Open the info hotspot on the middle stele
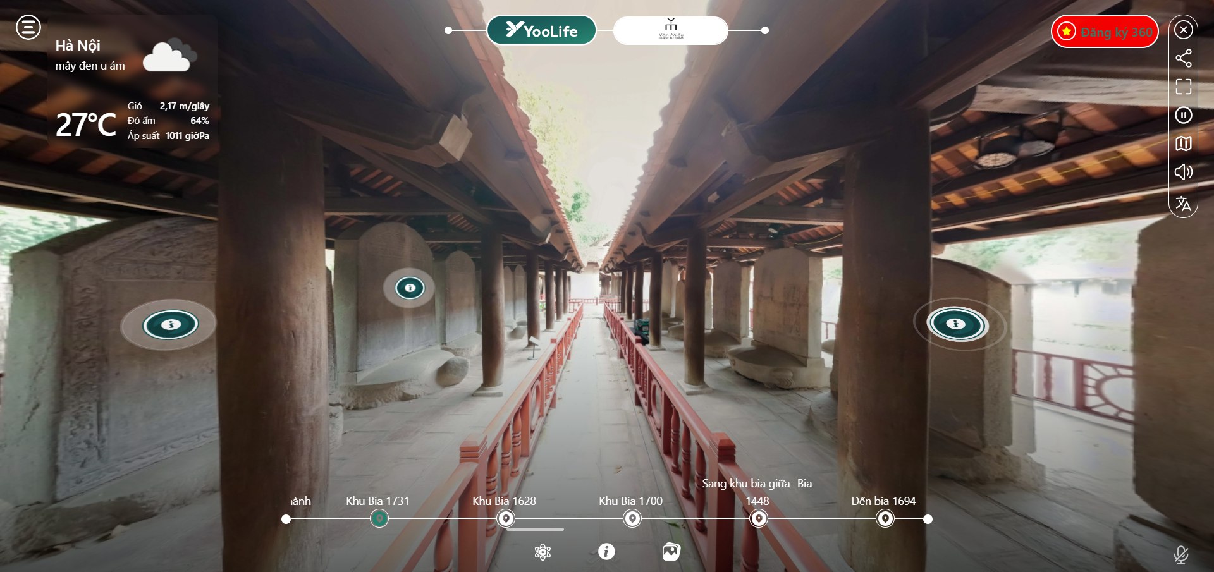This screenshot has height=572, width=1214. coord(410,288)
